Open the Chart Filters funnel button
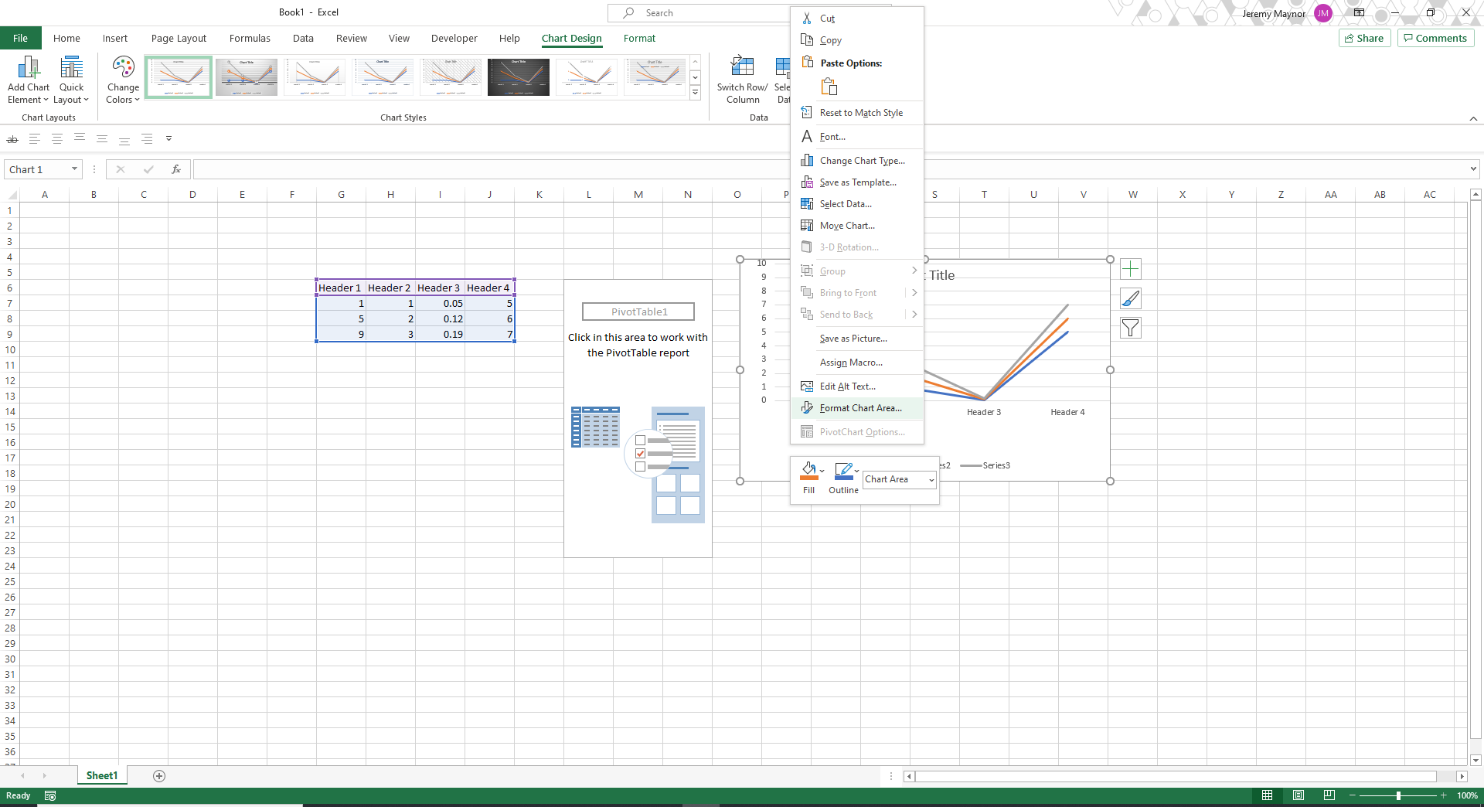The width and height of the screenshot is (1484, 807). 1130,328
